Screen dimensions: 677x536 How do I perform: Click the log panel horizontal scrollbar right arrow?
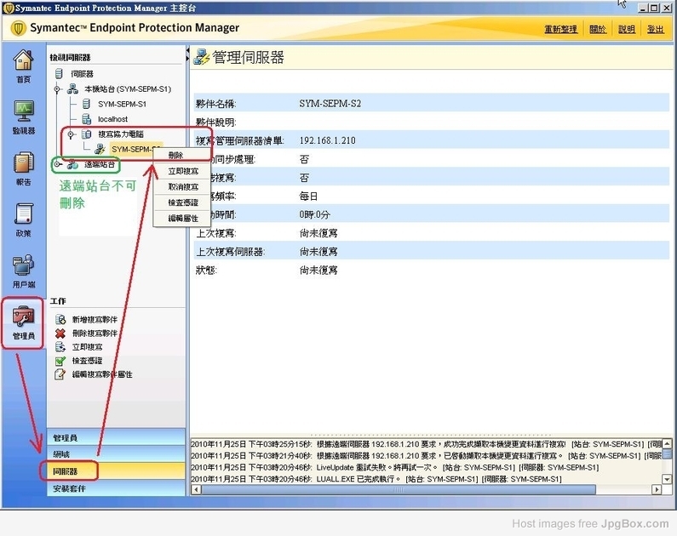(657, 489)
